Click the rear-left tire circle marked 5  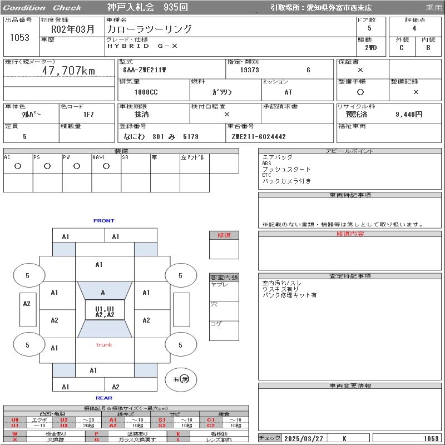click(27, 345)
